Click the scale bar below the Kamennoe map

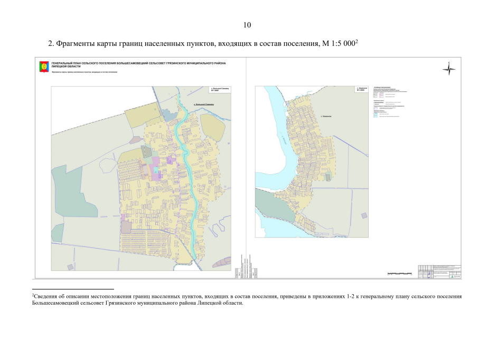point(399,274)
